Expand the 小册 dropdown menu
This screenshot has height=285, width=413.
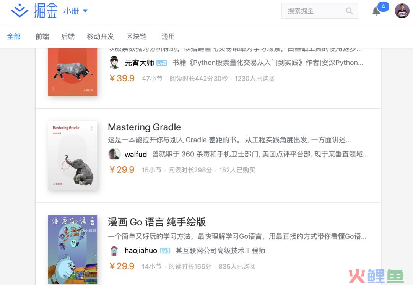click(x=75, y=11)
